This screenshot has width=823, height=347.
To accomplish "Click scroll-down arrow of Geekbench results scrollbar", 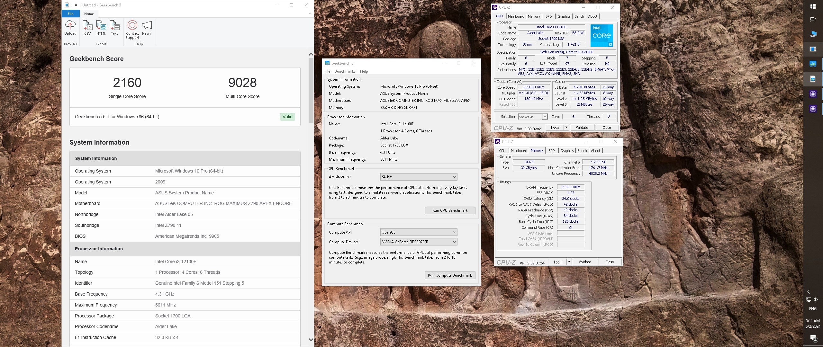I will [311, 340].
